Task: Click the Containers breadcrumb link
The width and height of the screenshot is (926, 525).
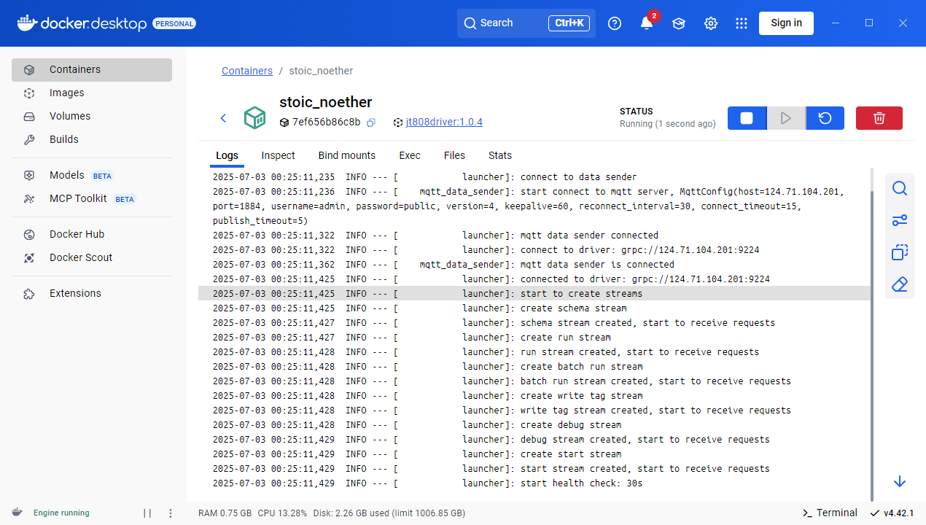Action: point(247,71)
